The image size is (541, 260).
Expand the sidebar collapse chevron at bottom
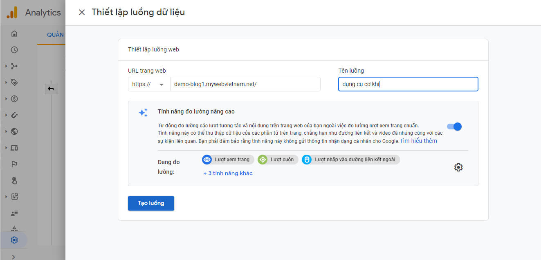pos(14,256)
